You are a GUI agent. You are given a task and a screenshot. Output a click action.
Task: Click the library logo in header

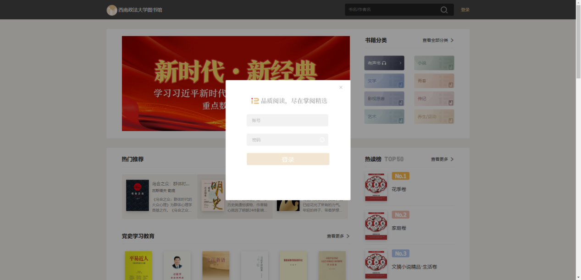(111, 10)
